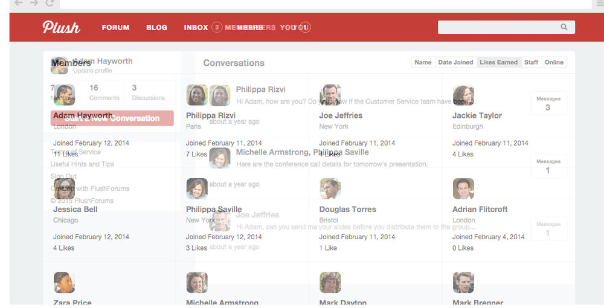Screen dimensions: 604x308
Task: Click member name Jessica Bell
Action: pos(75,210)
